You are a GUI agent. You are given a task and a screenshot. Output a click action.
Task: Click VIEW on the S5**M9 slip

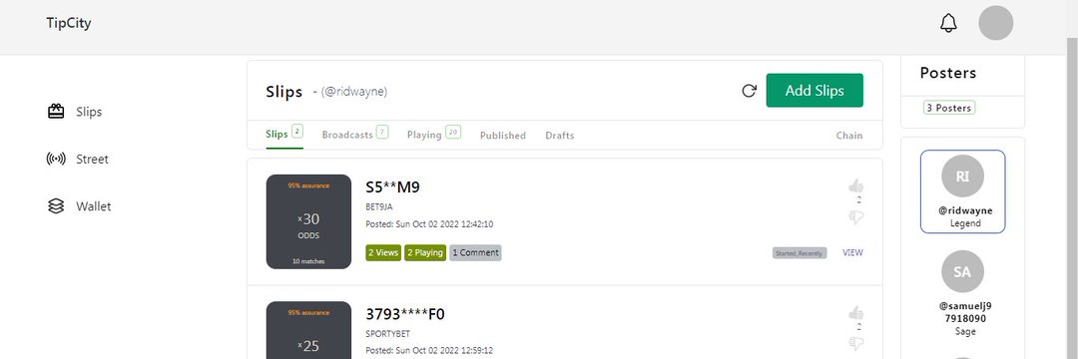click(852, 252)
